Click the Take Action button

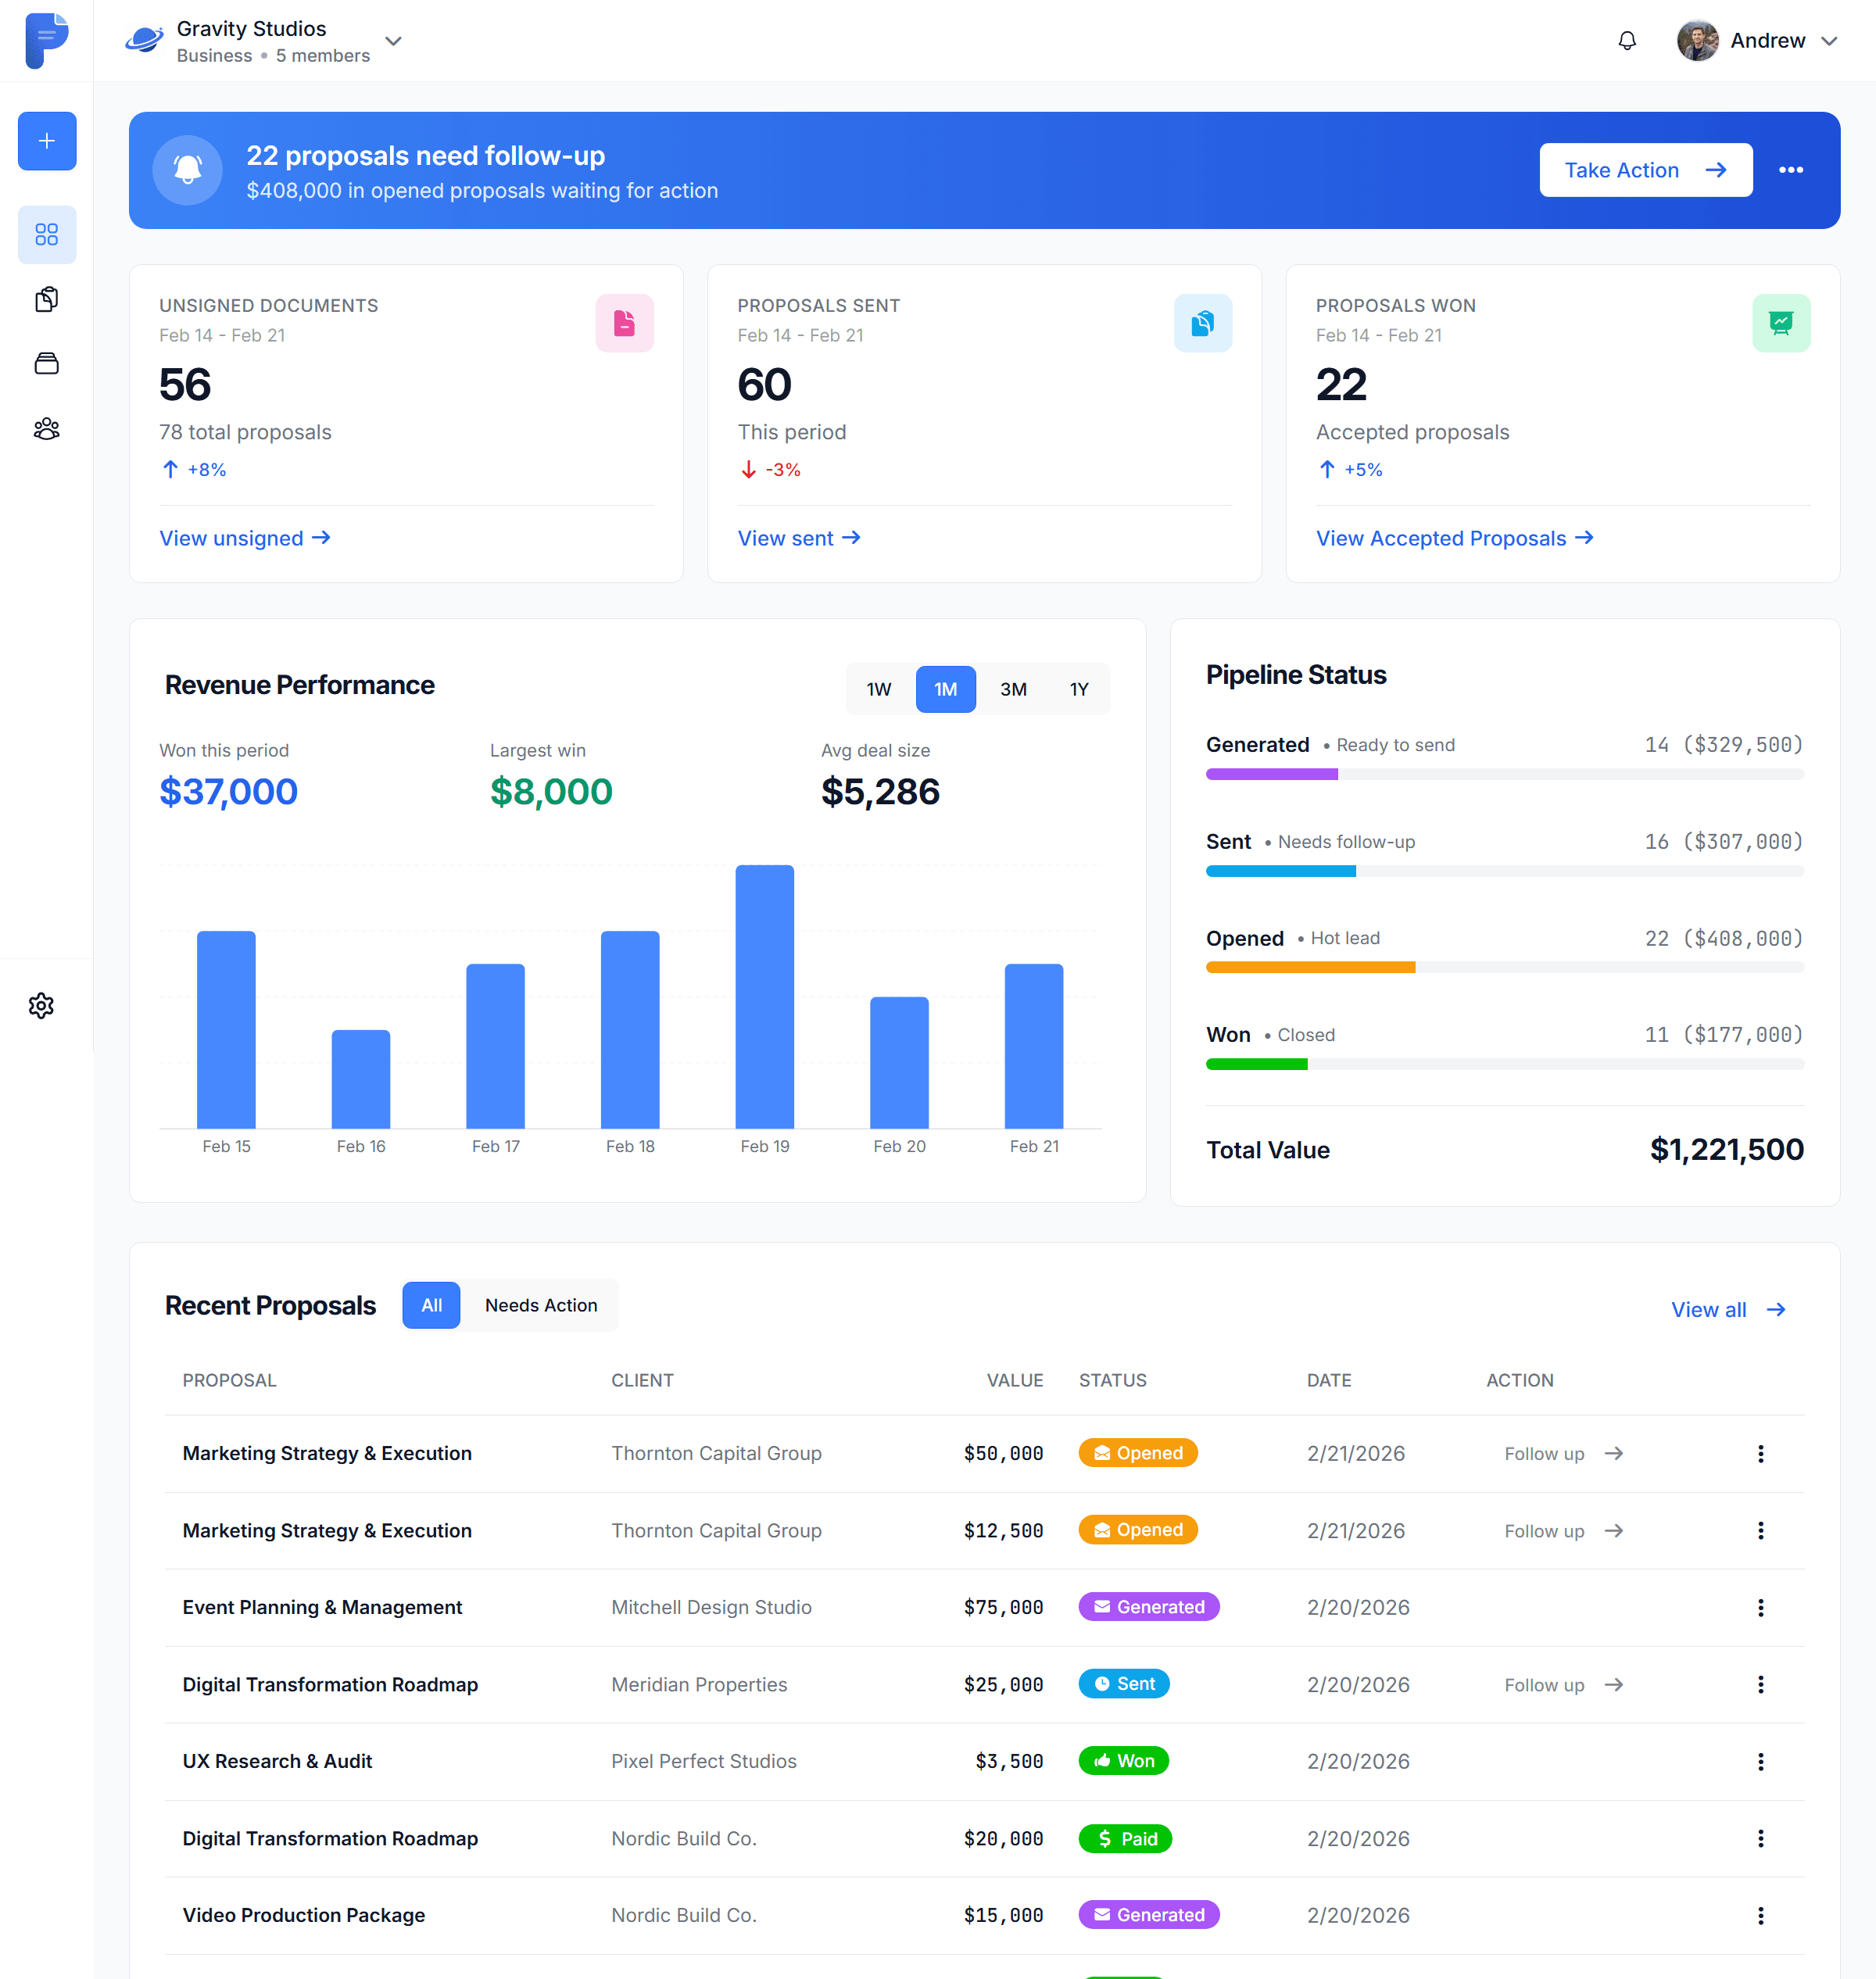pyautogui.click(x=1645, y=170)
